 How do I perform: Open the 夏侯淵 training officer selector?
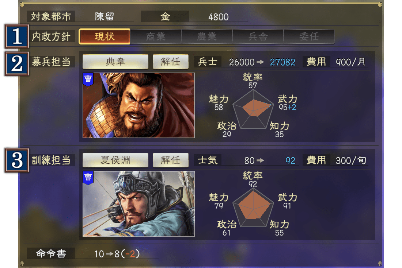[x=115, y=160]
